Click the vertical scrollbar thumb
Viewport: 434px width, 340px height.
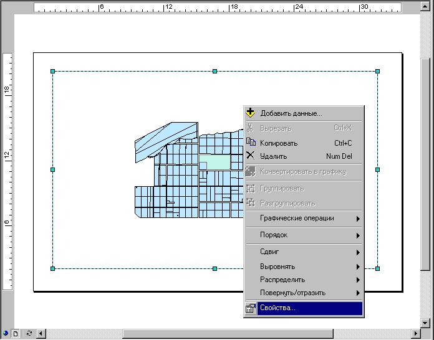click(425, 164)
